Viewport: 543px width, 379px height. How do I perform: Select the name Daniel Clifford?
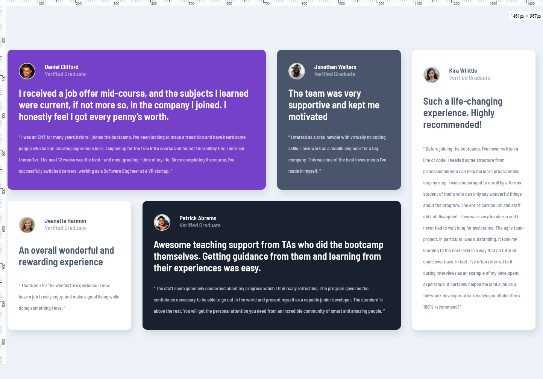click(61, 67)
